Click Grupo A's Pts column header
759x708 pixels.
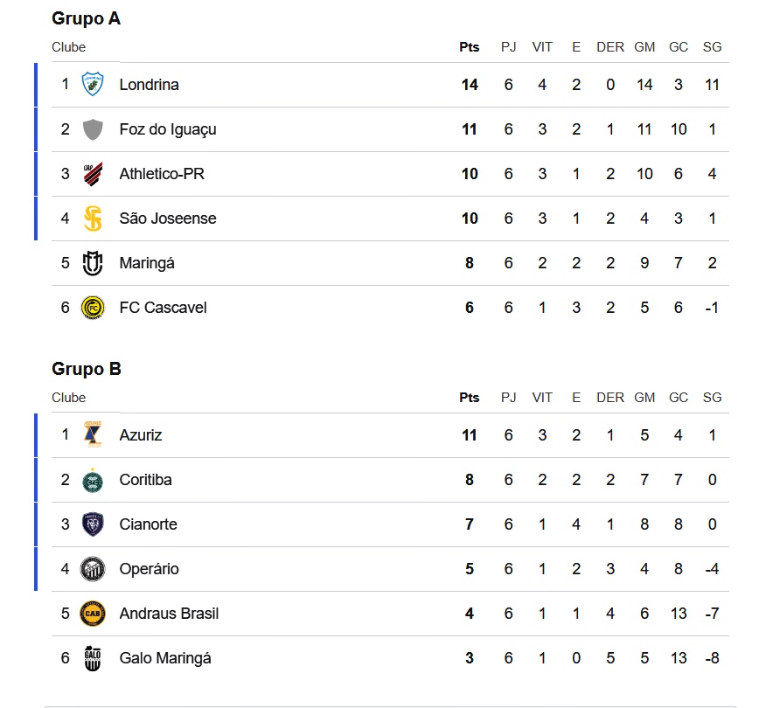[470, 47]
